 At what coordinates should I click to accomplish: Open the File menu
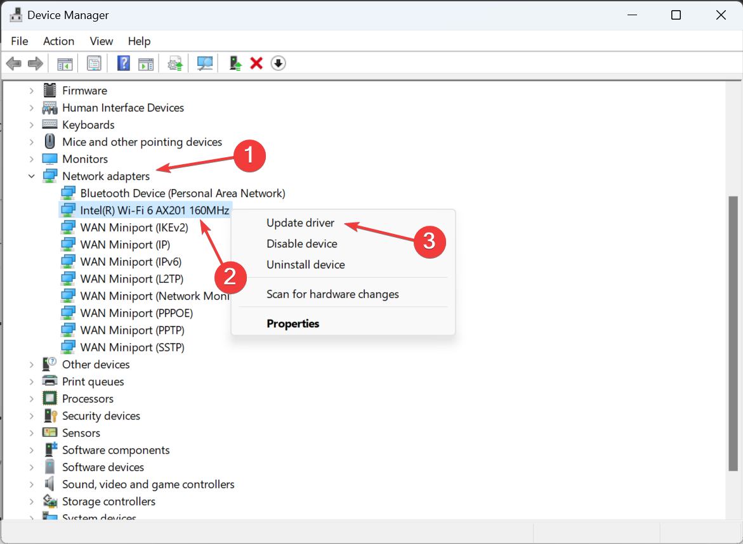click(20, 41)
